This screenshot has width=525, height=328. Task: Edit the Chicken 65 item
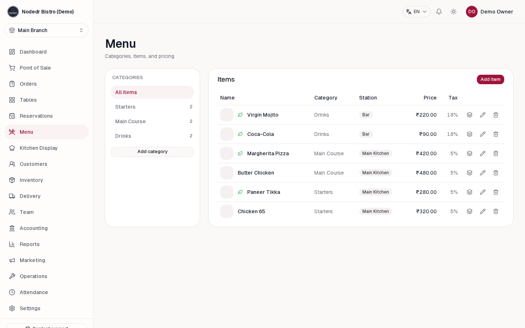point(483,211)
